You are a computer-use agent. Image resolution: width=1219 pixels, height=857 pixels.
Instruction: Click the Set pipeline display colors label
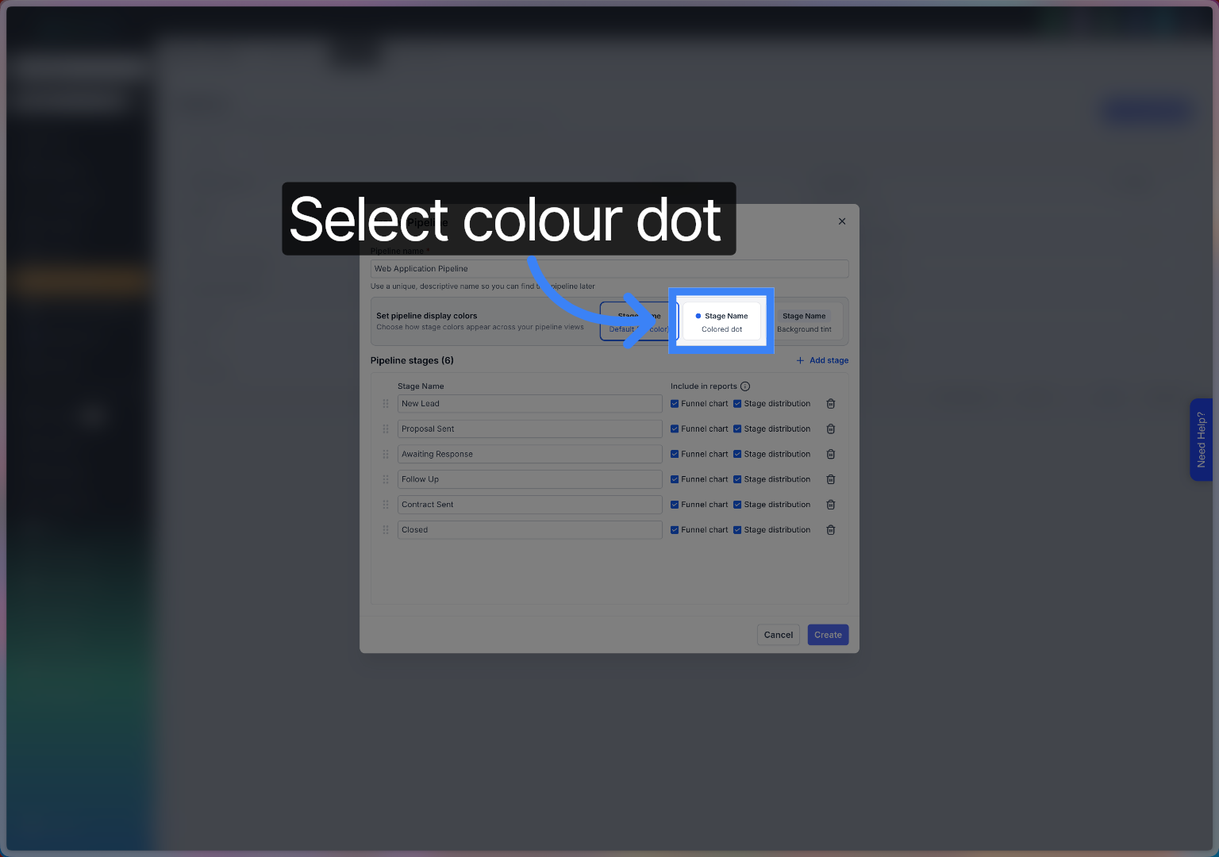427,316
